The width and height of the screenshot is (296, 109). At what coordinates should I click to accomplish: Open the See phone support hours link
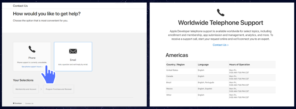32,67
